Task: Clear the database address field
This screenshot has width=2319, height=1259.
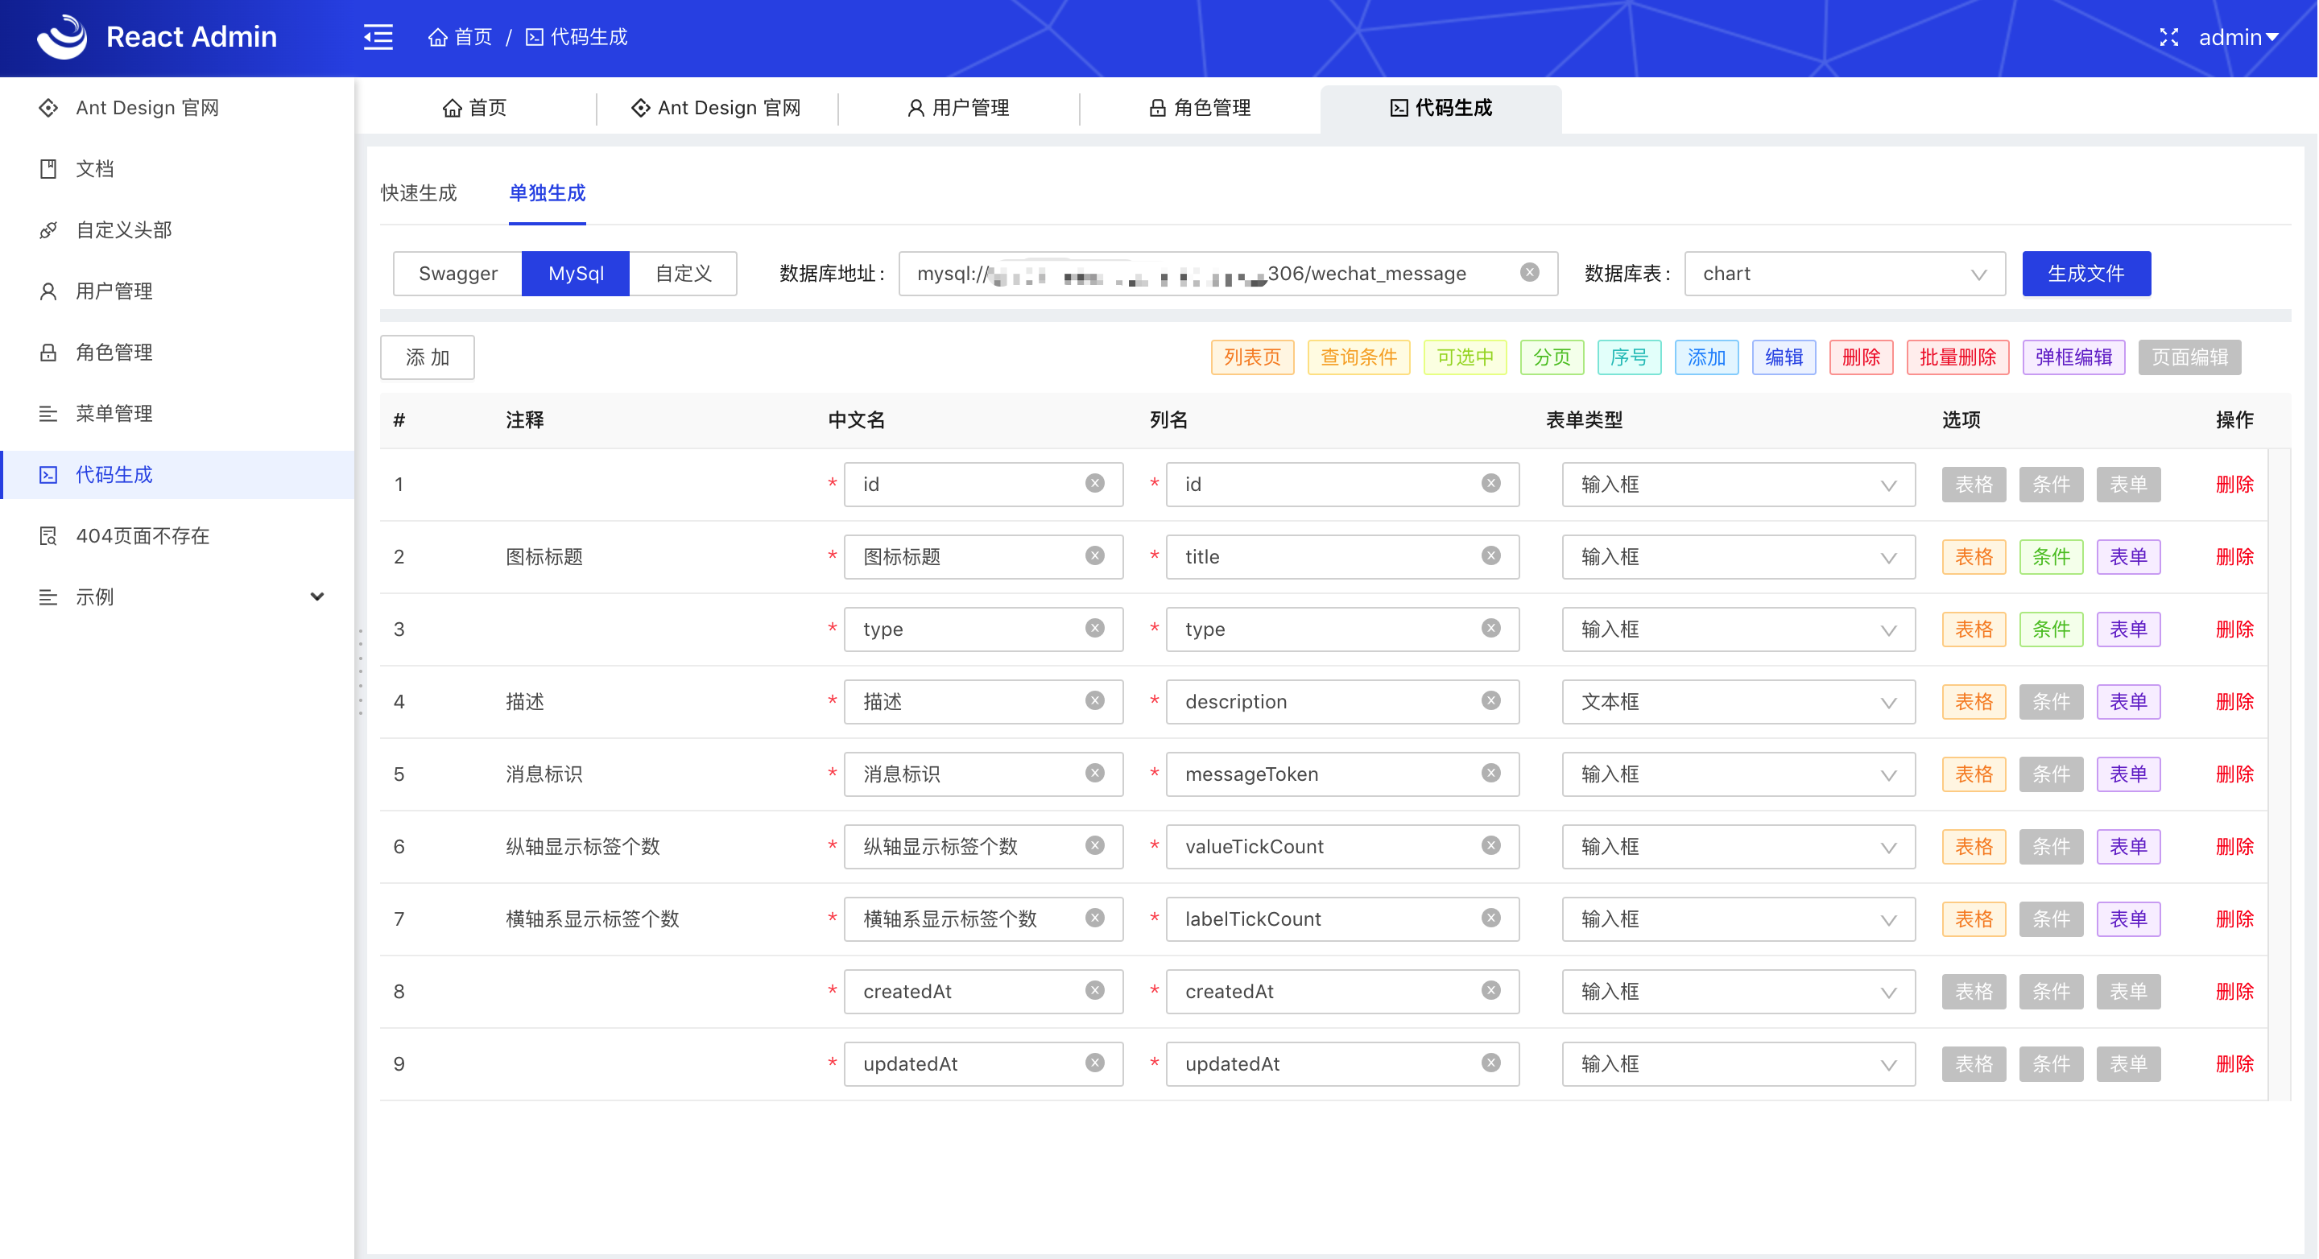Action: coord(1530,273)
